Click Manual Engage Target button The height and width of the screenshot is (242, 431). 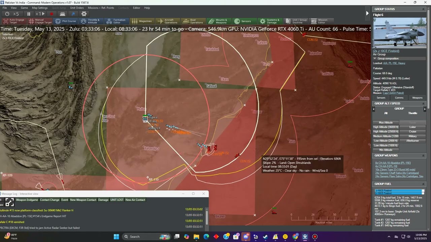pos(40,21)
